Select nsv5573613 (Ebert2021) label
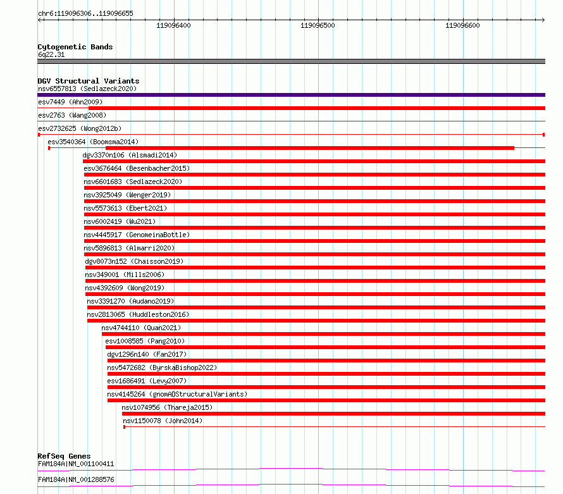 tap(125, 208)
